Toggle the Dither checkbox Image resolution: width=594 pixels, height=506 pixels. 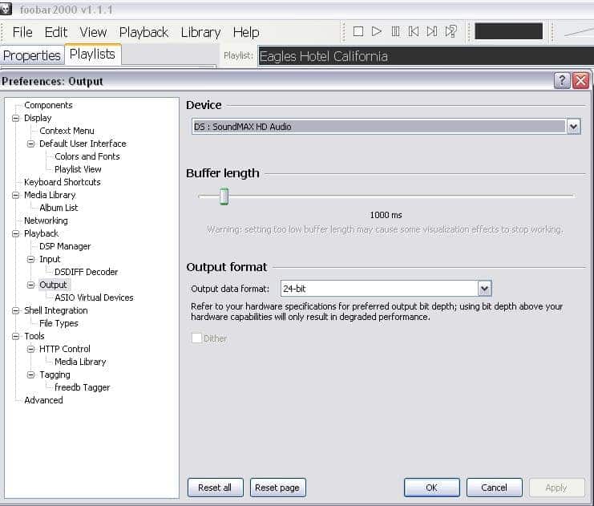(x=196, y=338)
